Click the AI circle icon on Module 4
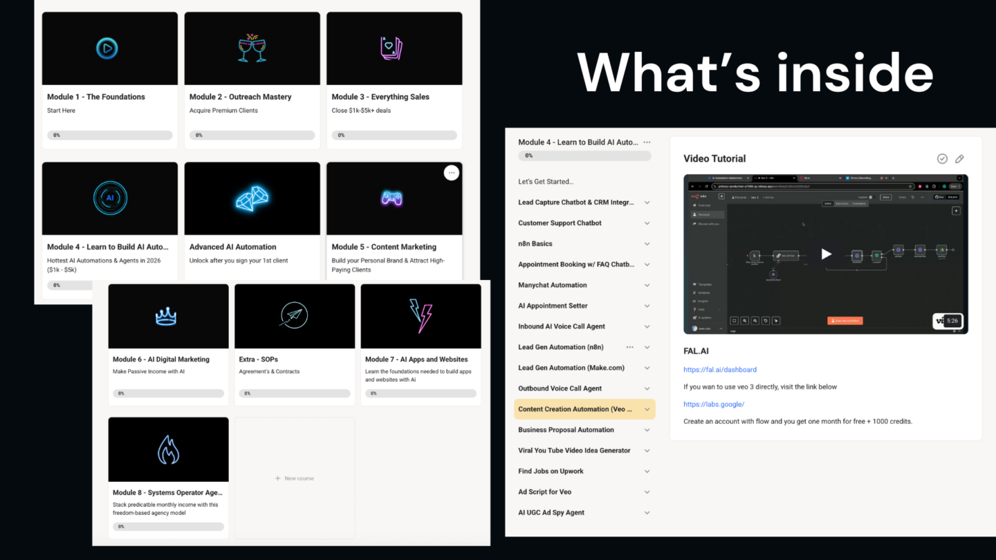The height and width of the screenshot is (560, 996). [110, 198]
